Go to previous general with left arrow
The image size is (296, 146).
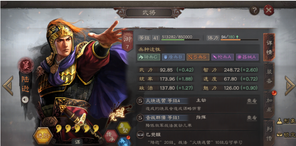pyautogui.click(x=8, y=86)
